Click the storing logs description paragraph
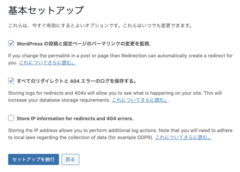The width and height of the screenshot is (240, 172). (120, 93)
